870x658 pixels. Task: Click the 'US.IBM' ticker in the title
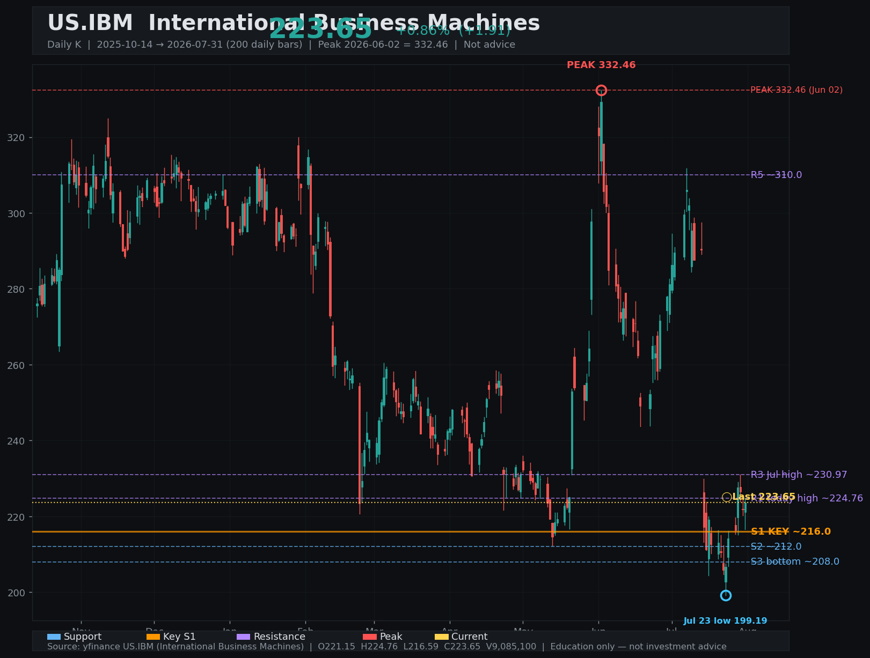pyautogui.click(x=90, y=24)
